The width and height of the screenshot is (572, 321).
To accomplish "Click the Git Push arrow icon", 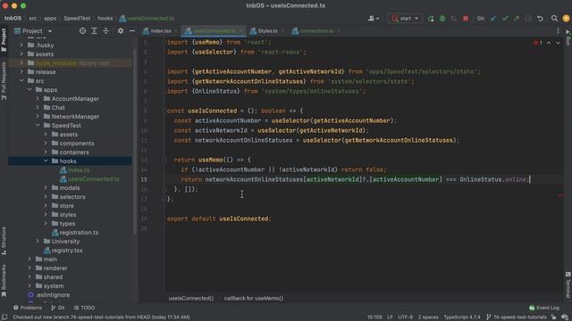I will (517, 18).
